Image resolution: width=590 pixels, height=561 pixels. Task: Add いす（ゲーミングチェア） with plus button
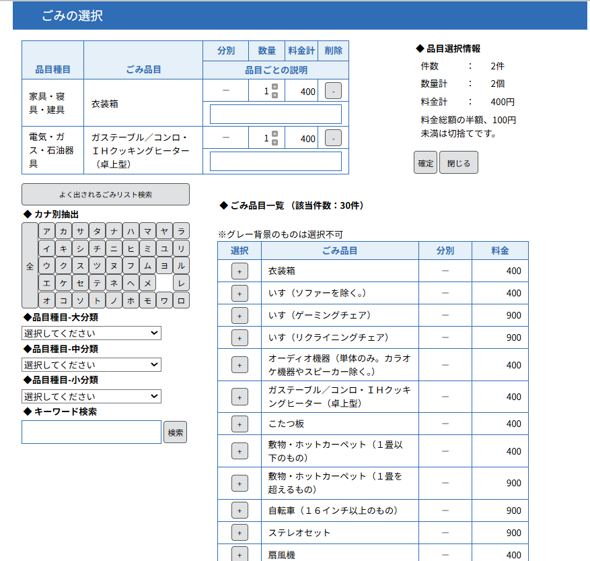pos(239,315)
